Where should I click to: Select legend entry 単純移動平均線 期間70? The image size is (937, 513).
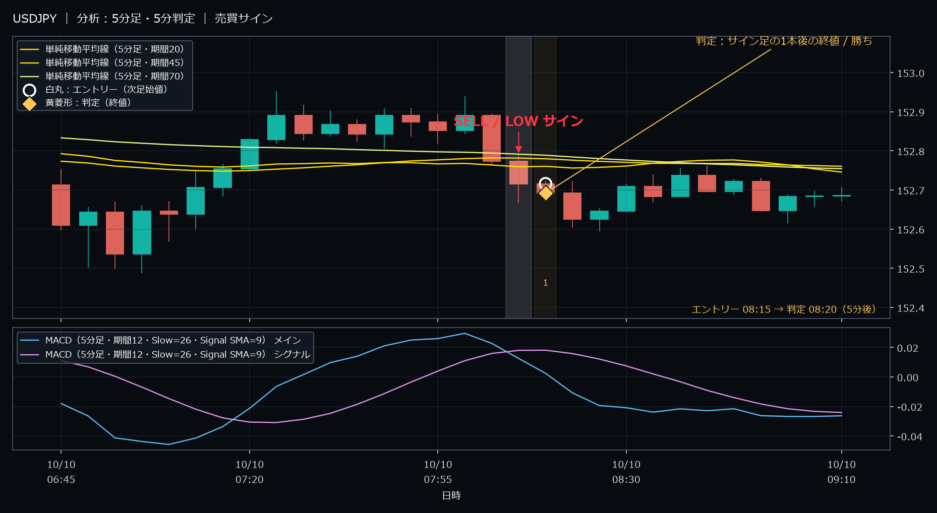(x=104, y=76)
